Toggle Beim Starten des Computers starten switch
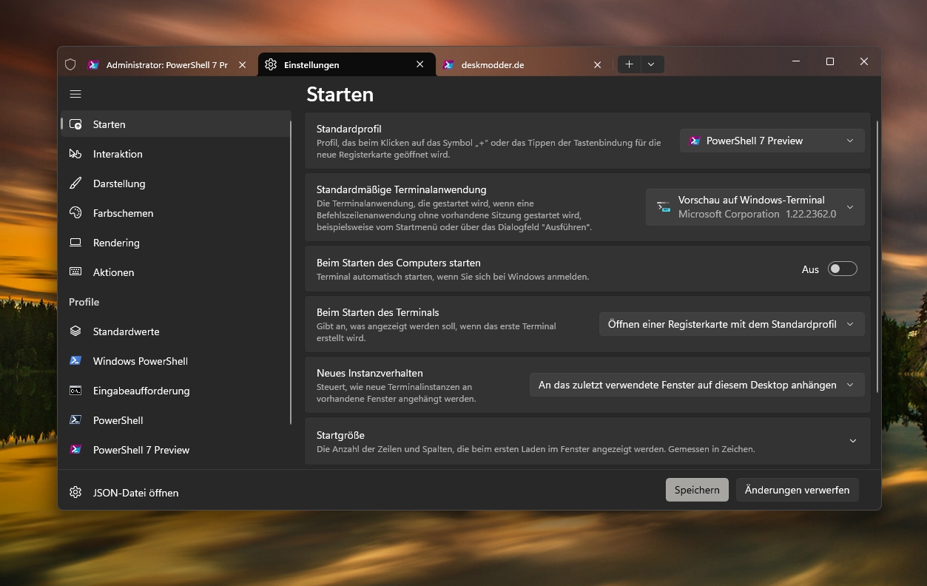Screen dimensions: 927x586 point(843,269)
